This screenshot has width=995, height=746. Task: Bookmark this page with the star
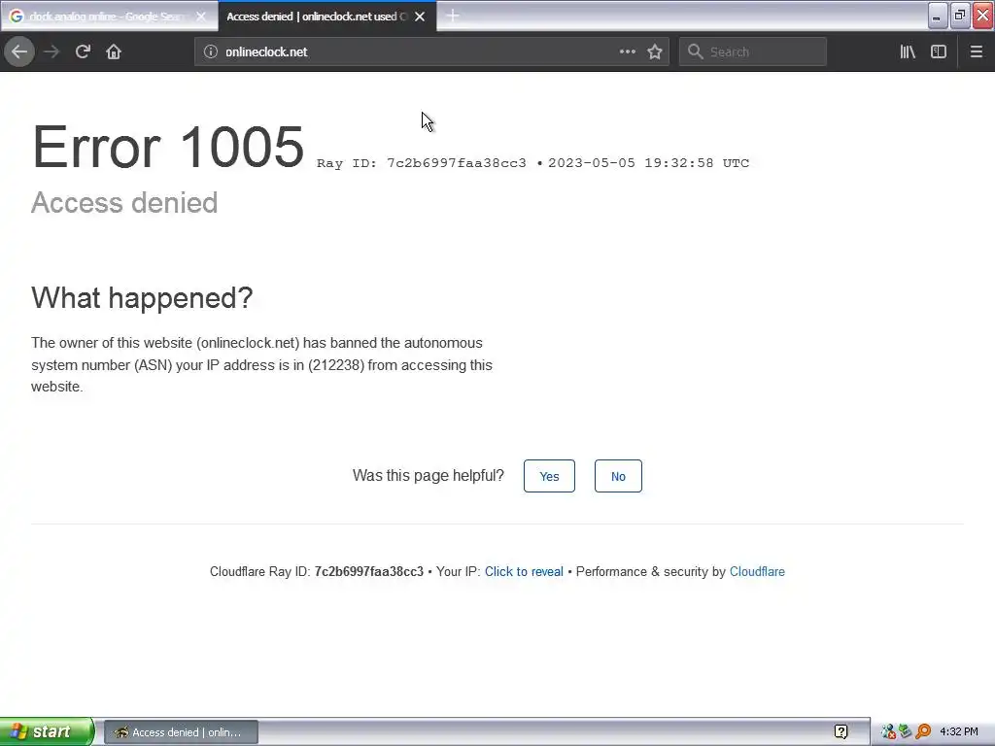click(655, 51)
